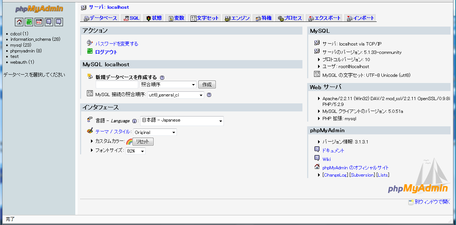This screenshot has height=225, width=456.
Task: Click the テーマ / スタイル link
Action: (113, 132)
